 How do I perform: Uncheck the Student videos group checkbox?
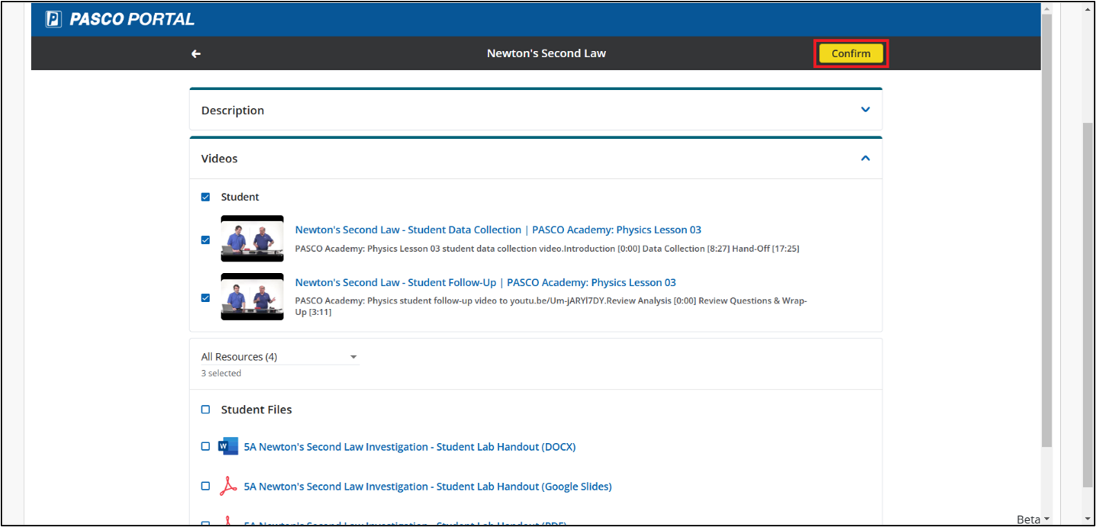[x=205, y=197]
